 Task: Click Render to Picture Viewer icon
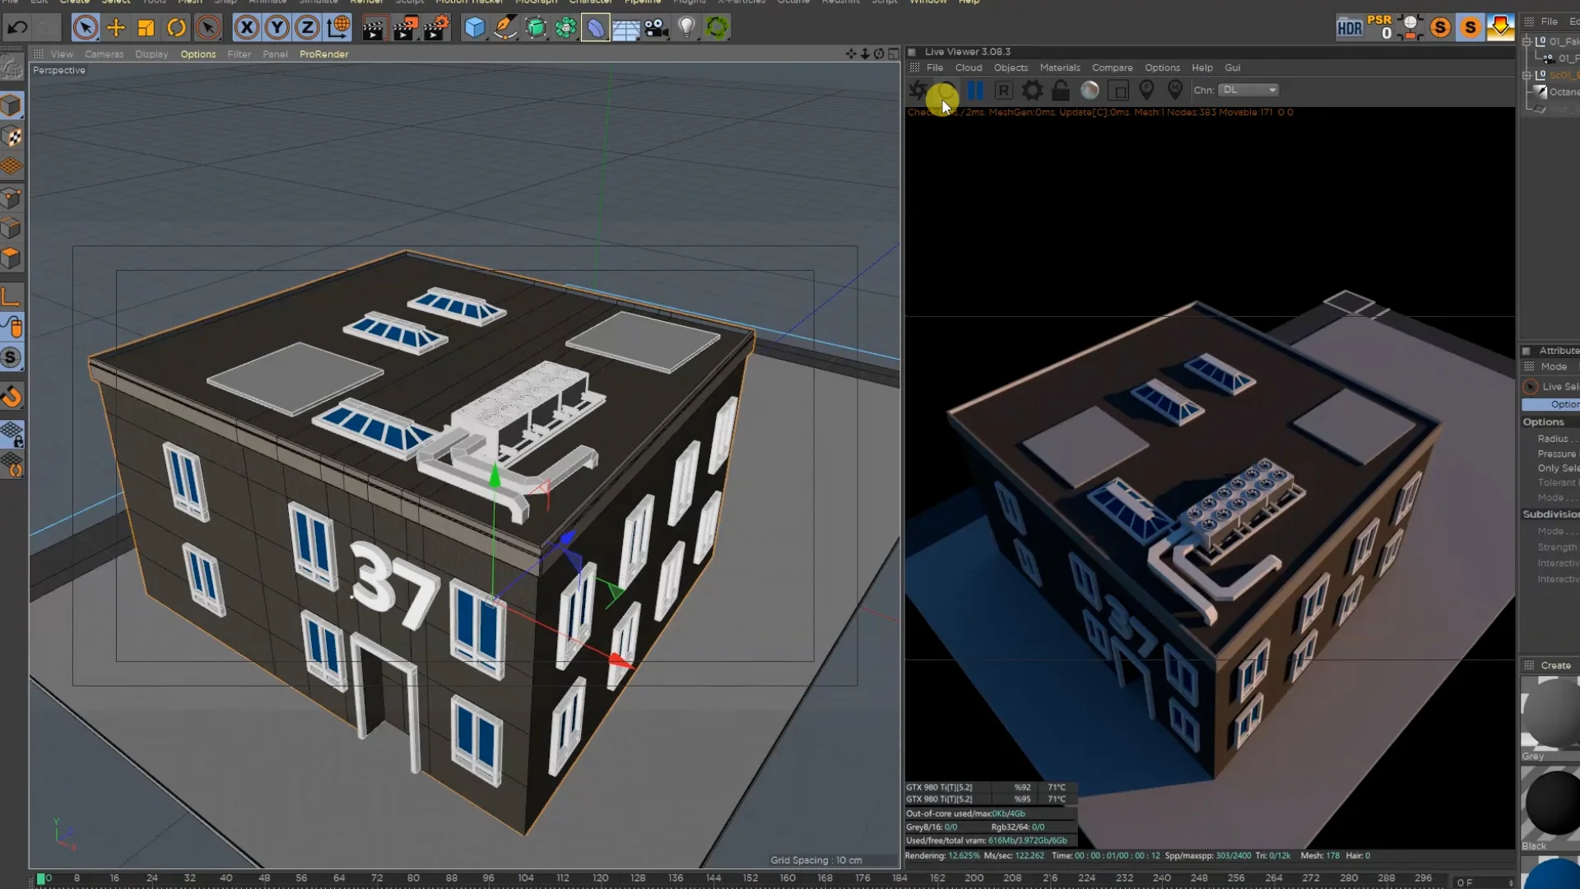[x=404, y=27]
